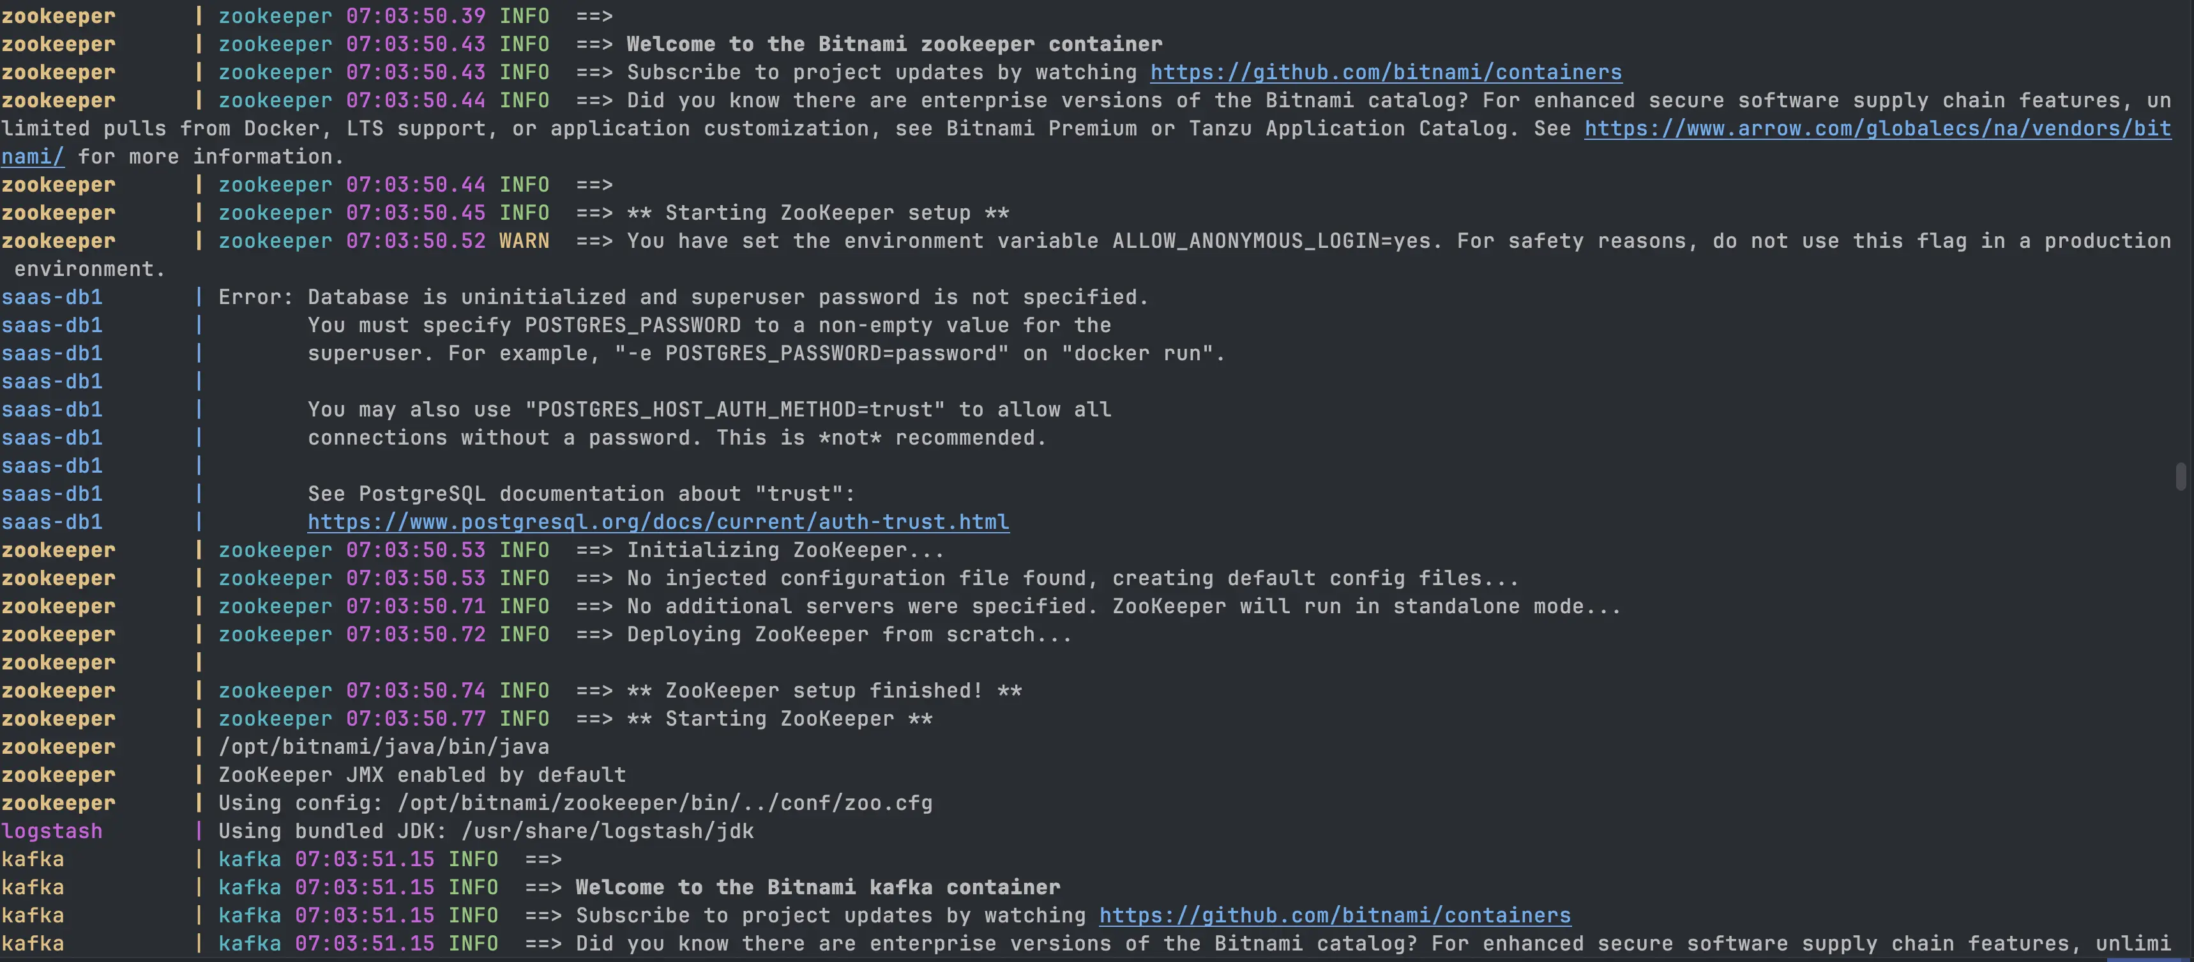Click the "ZooKeeper setup finished!" message
The image size is (2194, 962).
click(824, 691)
